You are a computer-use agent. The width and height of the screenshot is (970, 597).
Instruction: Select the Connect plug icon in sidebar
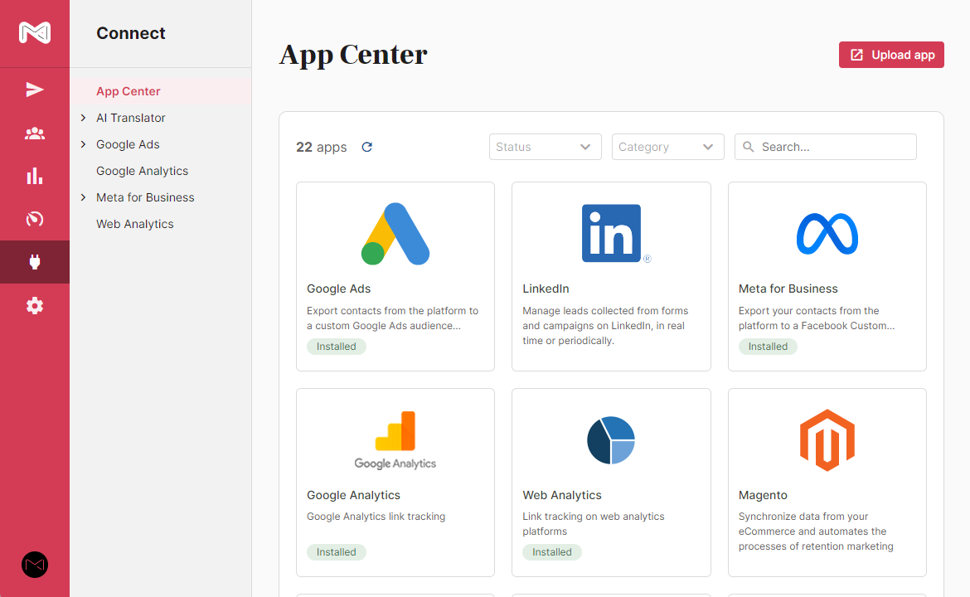(35, 262)
